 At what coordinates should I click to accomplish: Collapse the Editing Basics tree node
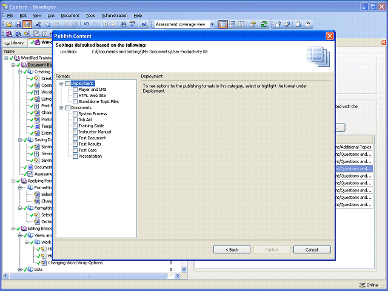pos(13,229)
